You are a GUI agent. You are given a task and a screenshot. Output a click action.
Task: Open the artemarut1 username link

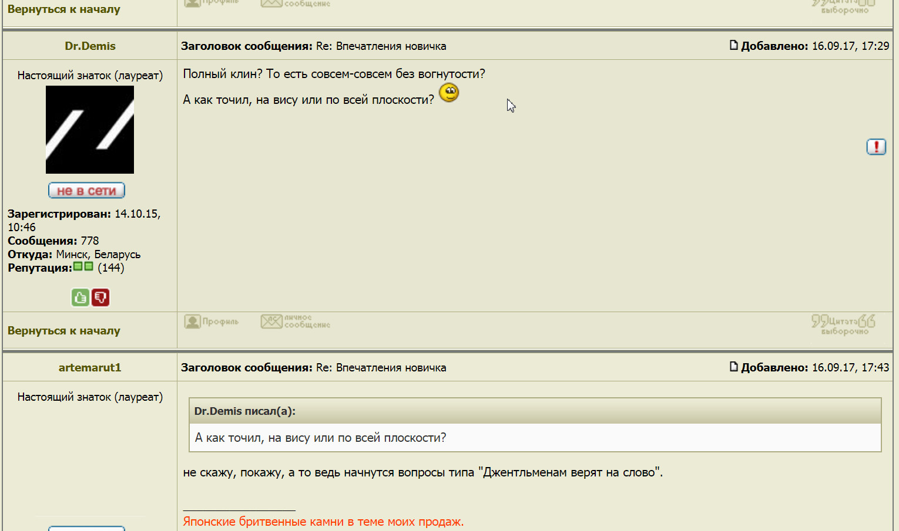[90, 367]
